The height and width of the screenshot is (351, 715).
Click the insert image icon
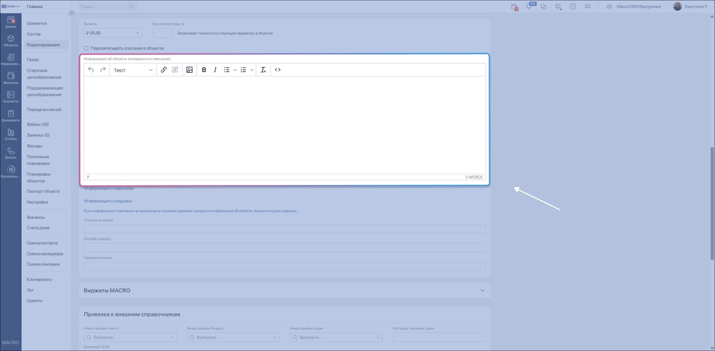coord(189,70)
